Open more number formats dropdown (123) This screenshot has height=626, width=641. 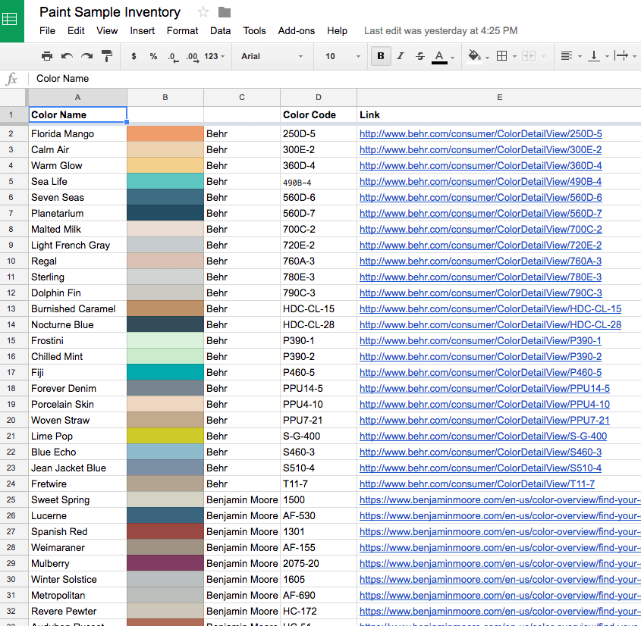coord(214,56)
